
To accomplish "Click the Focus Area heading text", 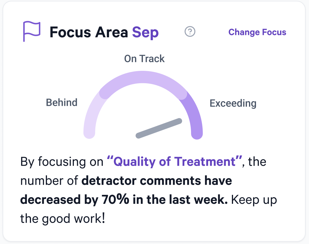I will tap(89, 32).
